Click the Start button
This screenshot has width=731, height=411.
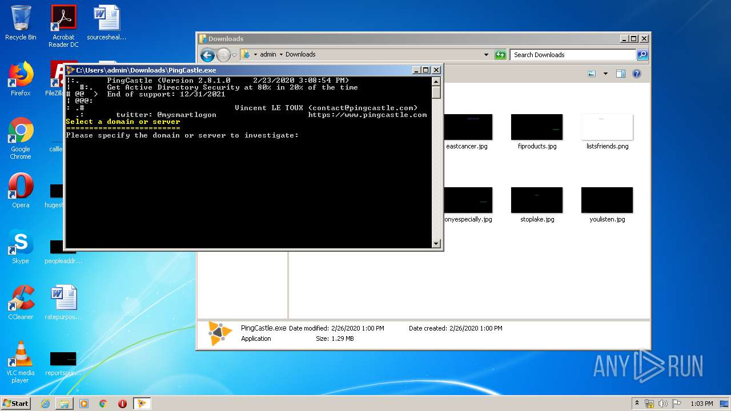(15, 403)
